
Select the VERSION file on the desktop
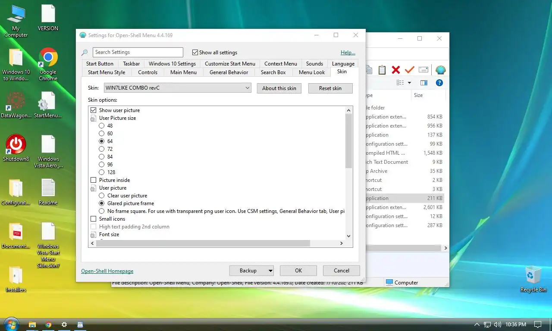pos(48,18)
